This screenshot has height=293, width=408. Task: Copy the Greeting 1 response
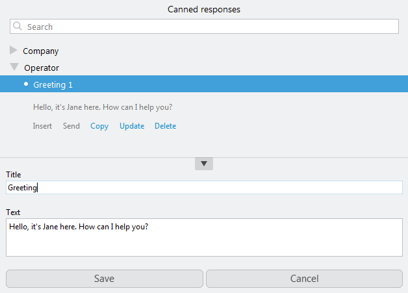(99, 126)
